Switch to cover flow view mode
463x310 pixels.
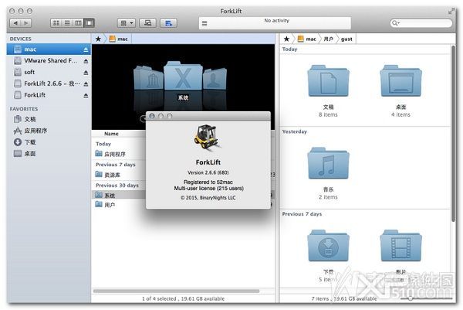click(x=89, y=22)
